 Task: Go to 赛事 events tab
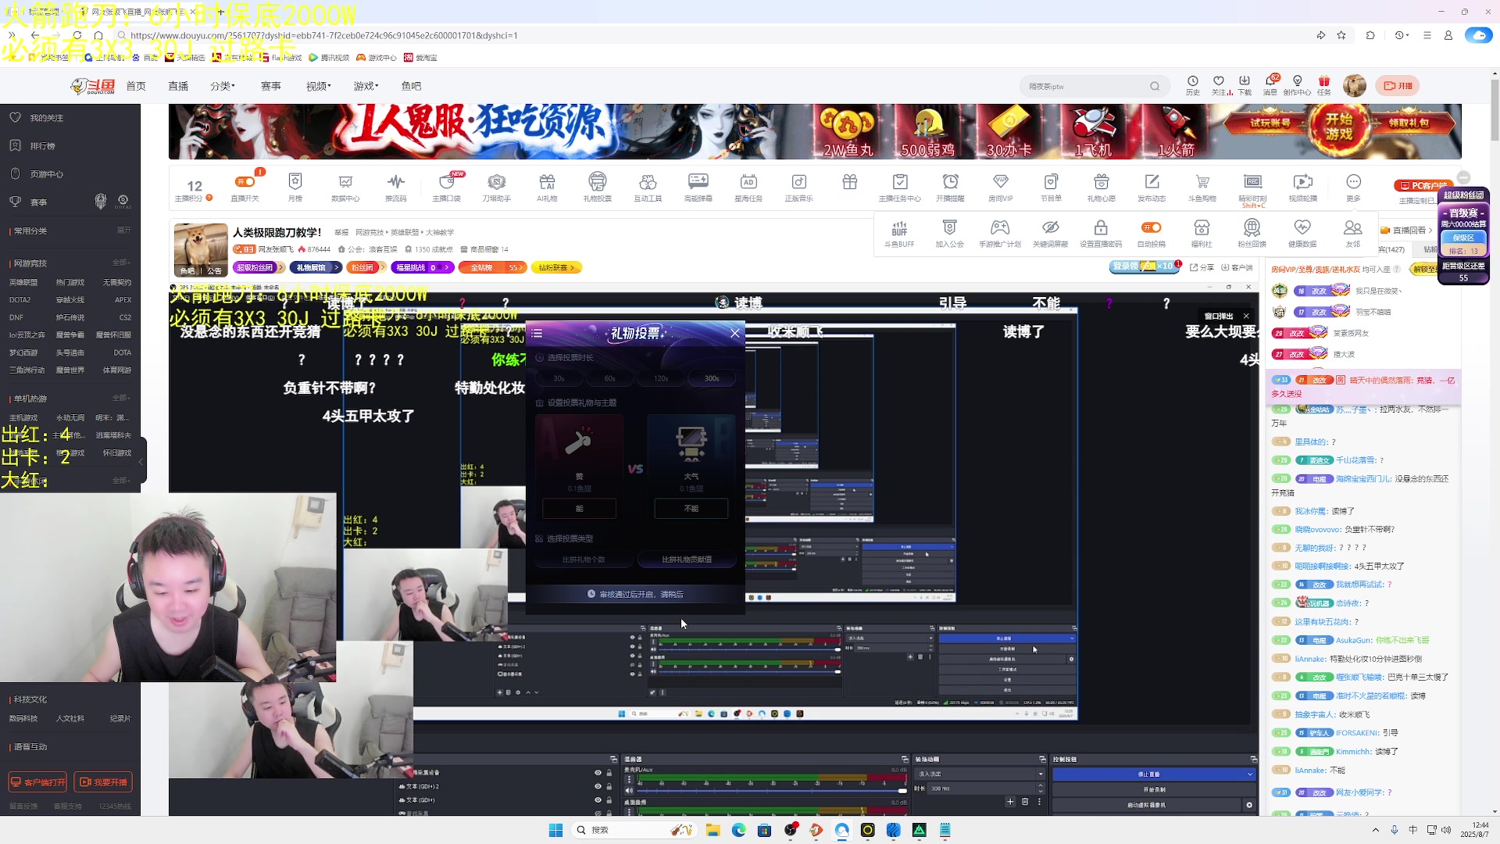[x=270, y=86]
